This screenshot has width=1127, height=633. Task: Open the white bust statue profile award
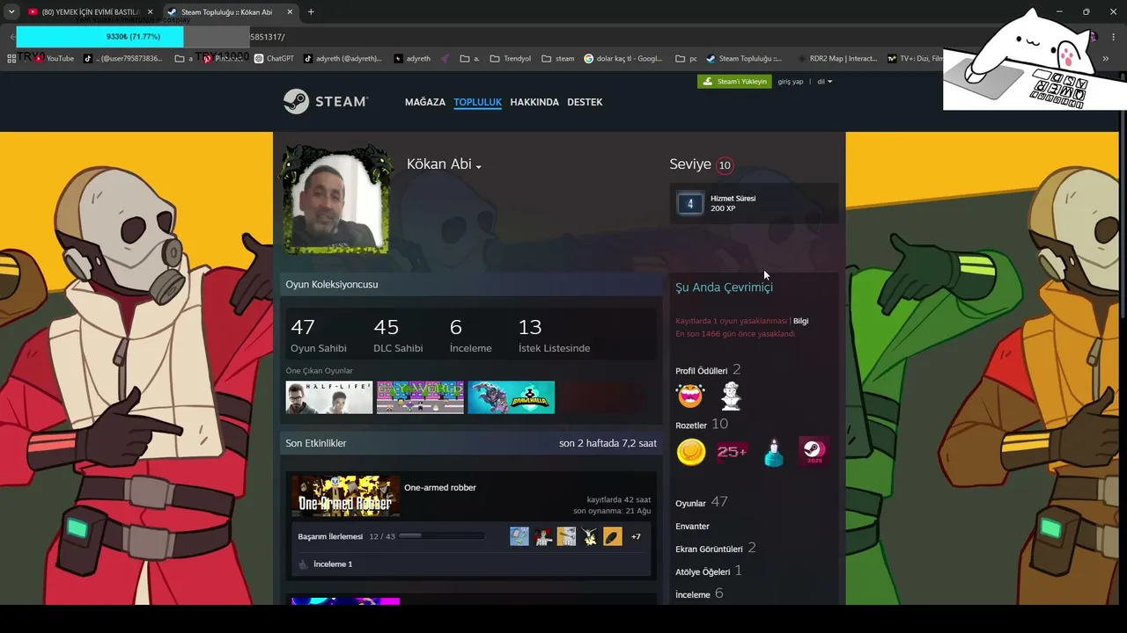731,396
